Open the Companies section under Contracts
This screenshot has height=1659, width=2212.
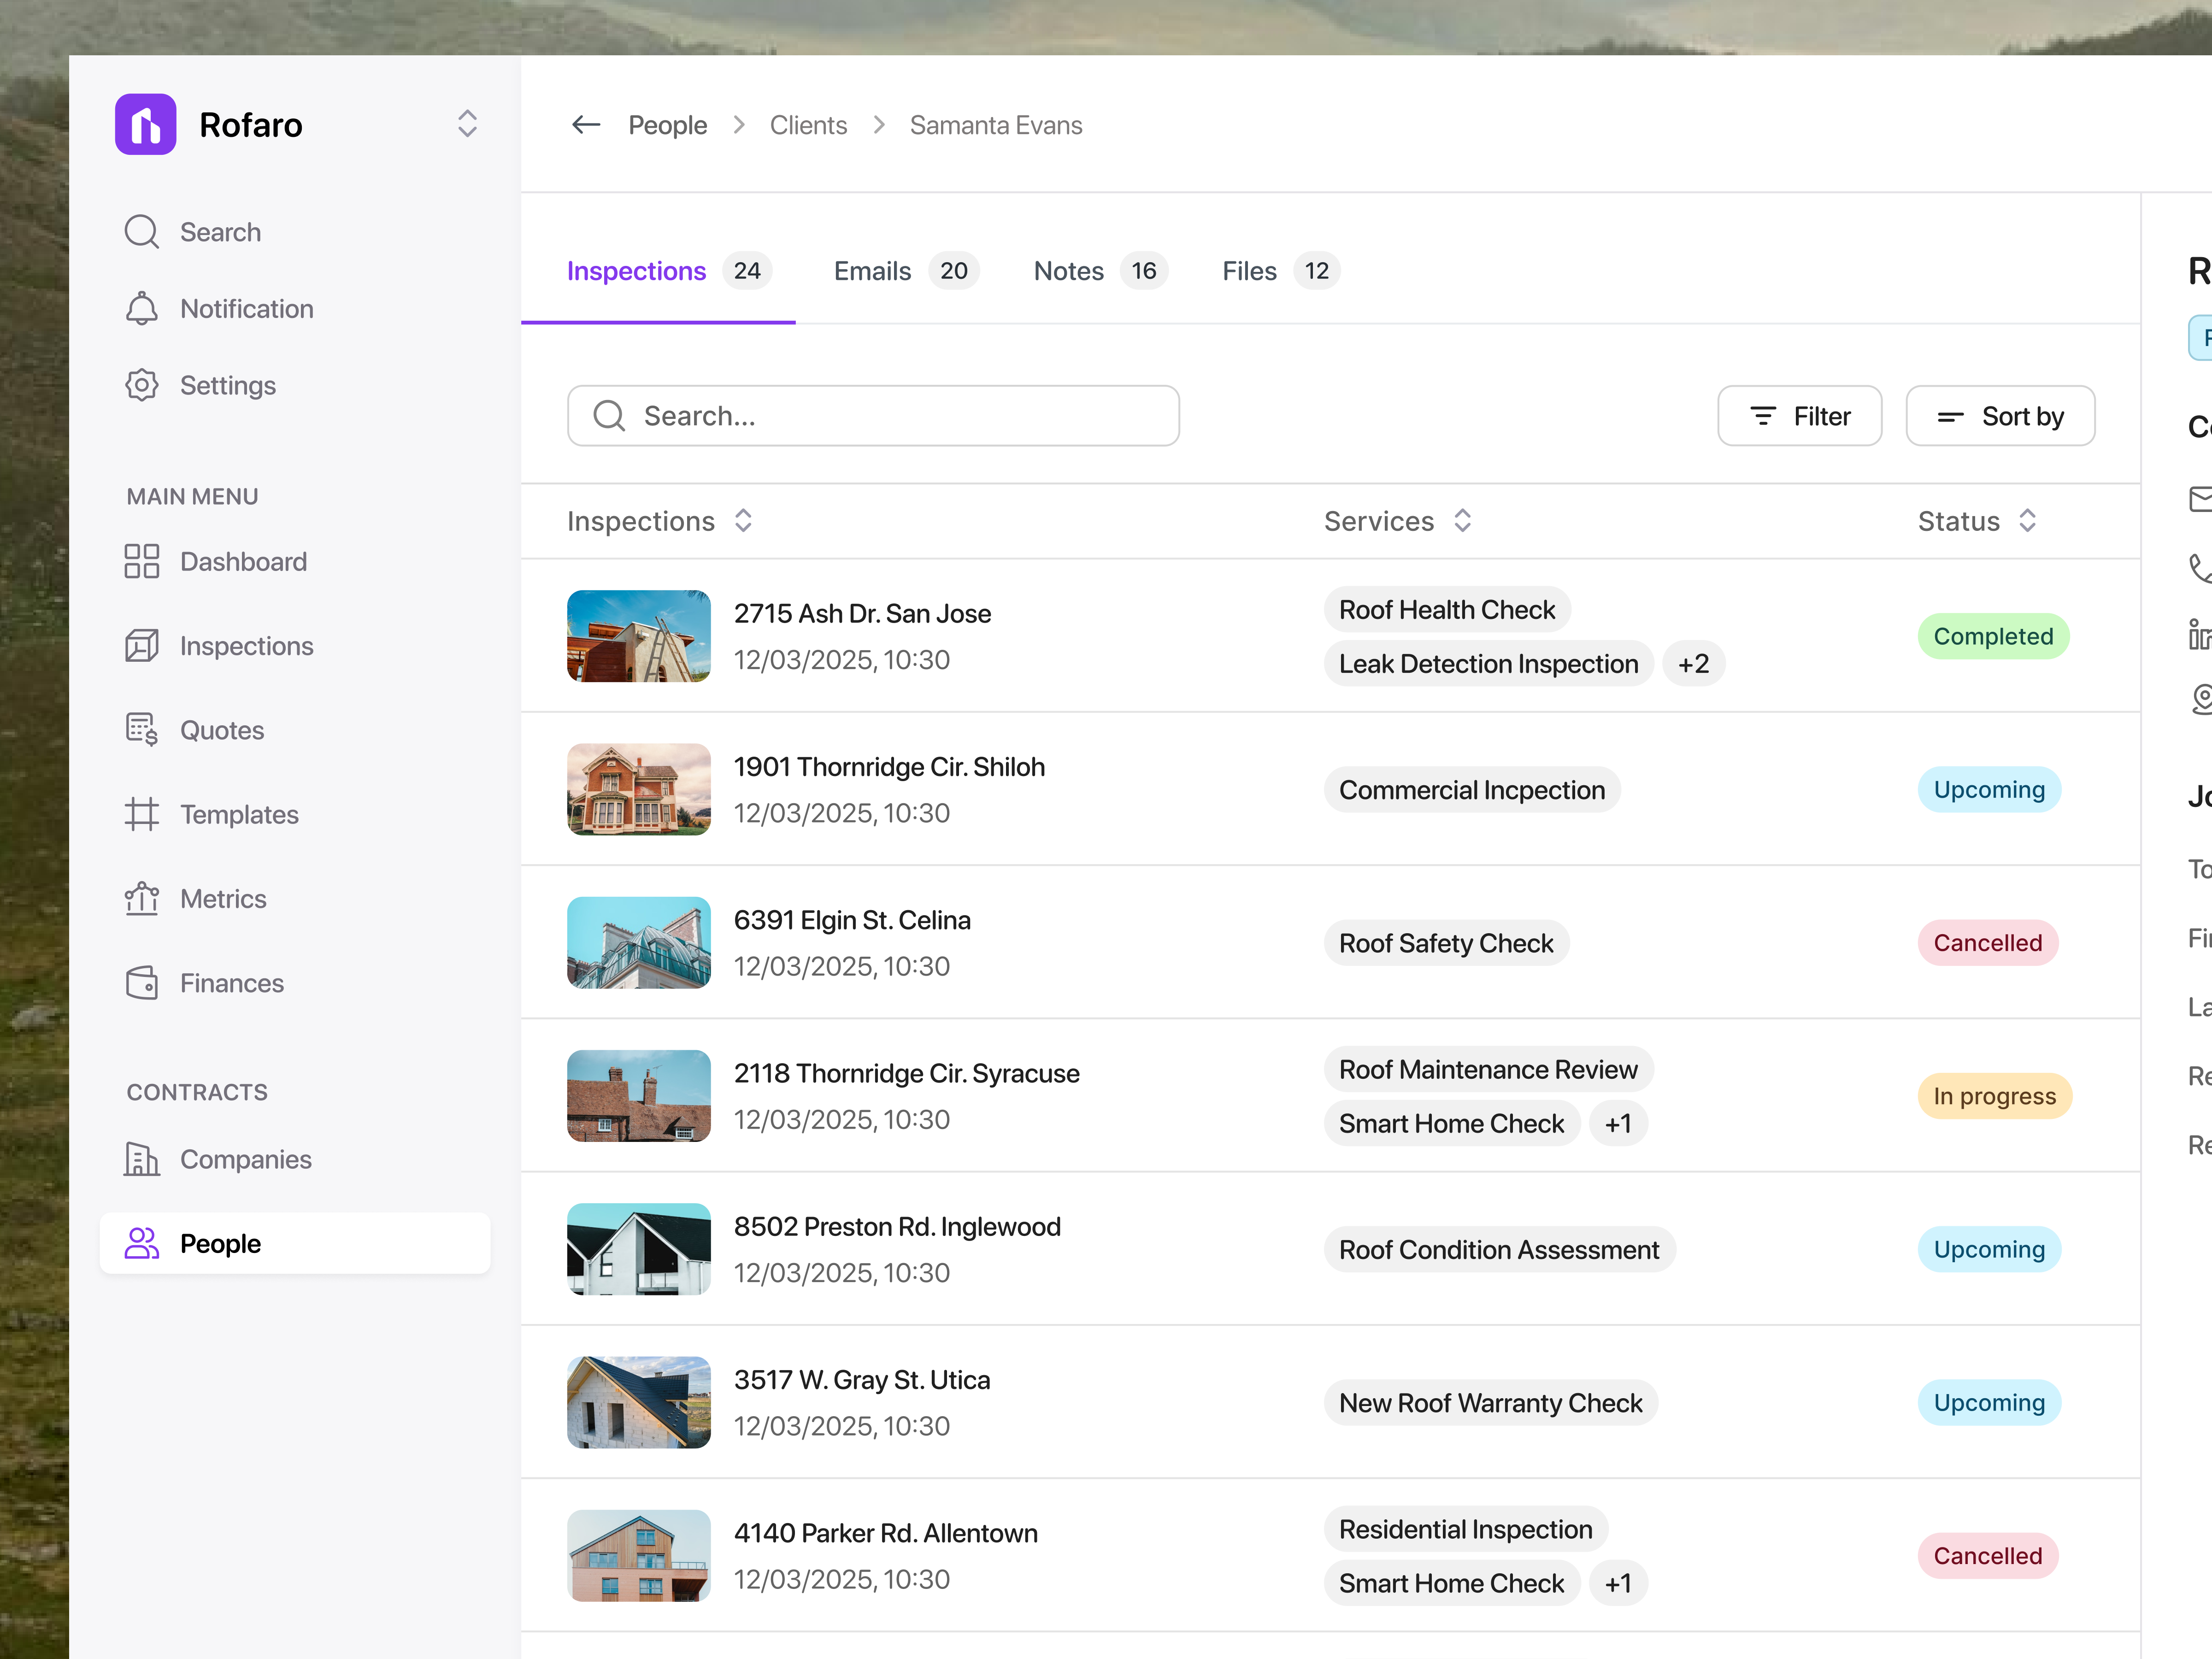(x=141, y=1159)
